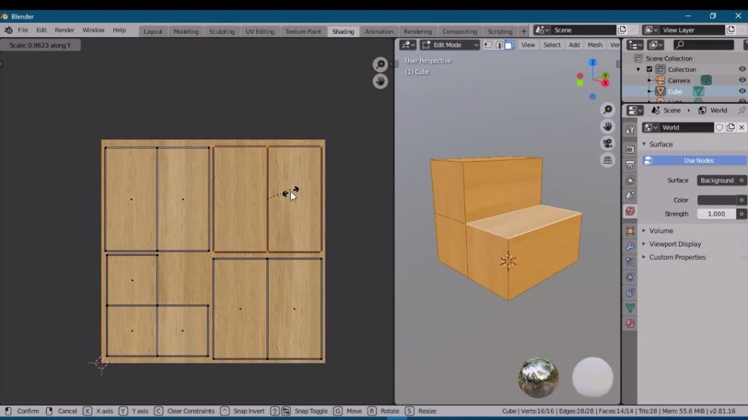Open the Material properties tab
Image resolution: width=748 pixels, height=420 pixels.
[630, 323]
